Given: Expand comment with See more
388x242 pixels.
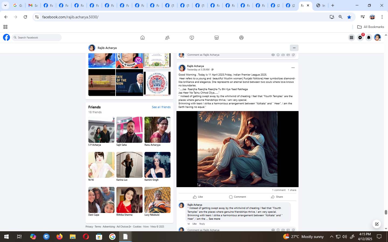Looking at the screenshot, I should coord(214,219).
